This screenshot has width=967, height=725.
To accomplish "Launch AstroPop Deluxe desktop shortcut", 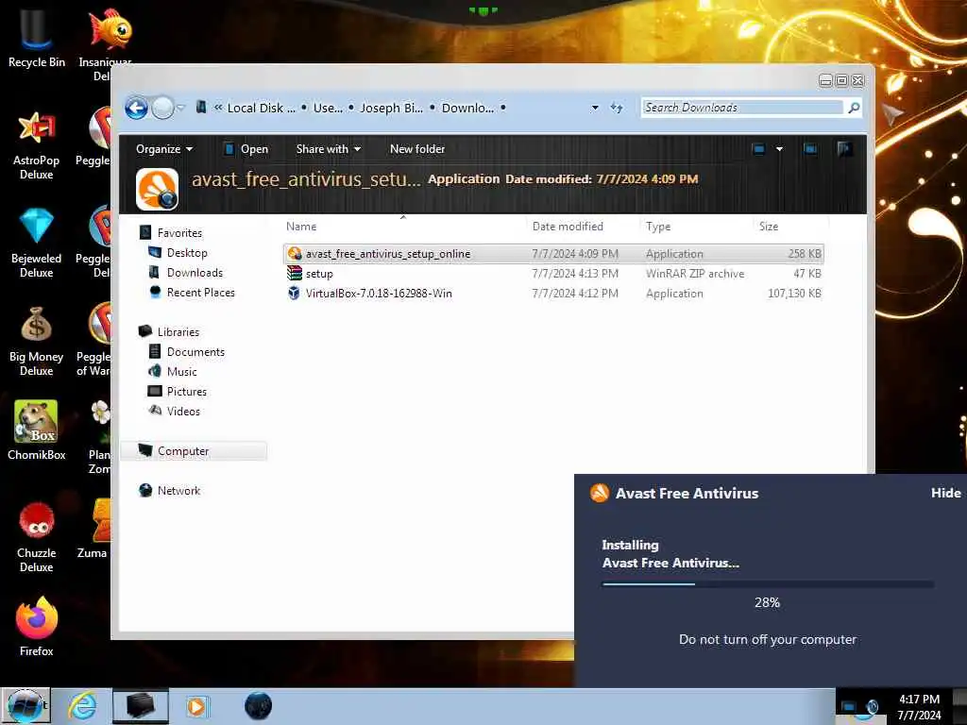I will pos(36,145).
